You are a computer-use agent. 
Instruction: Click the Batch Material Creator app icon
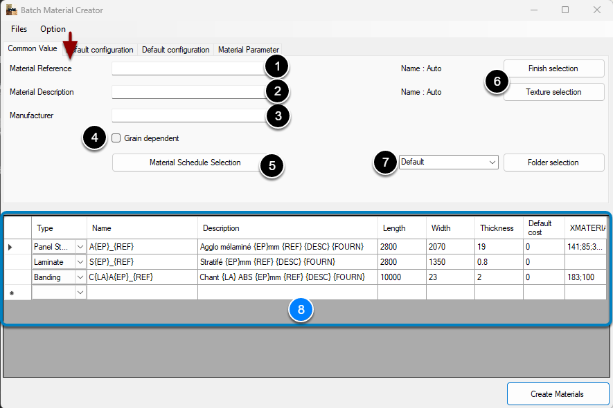pos(11,10)
